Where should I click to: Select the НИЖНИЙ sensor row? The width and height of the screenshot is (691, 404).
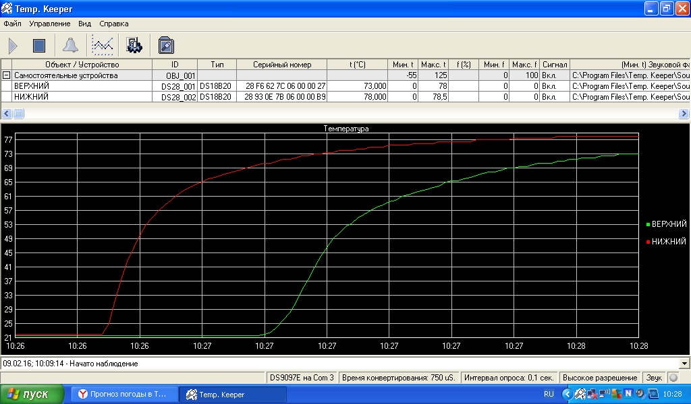coord(345,97)
